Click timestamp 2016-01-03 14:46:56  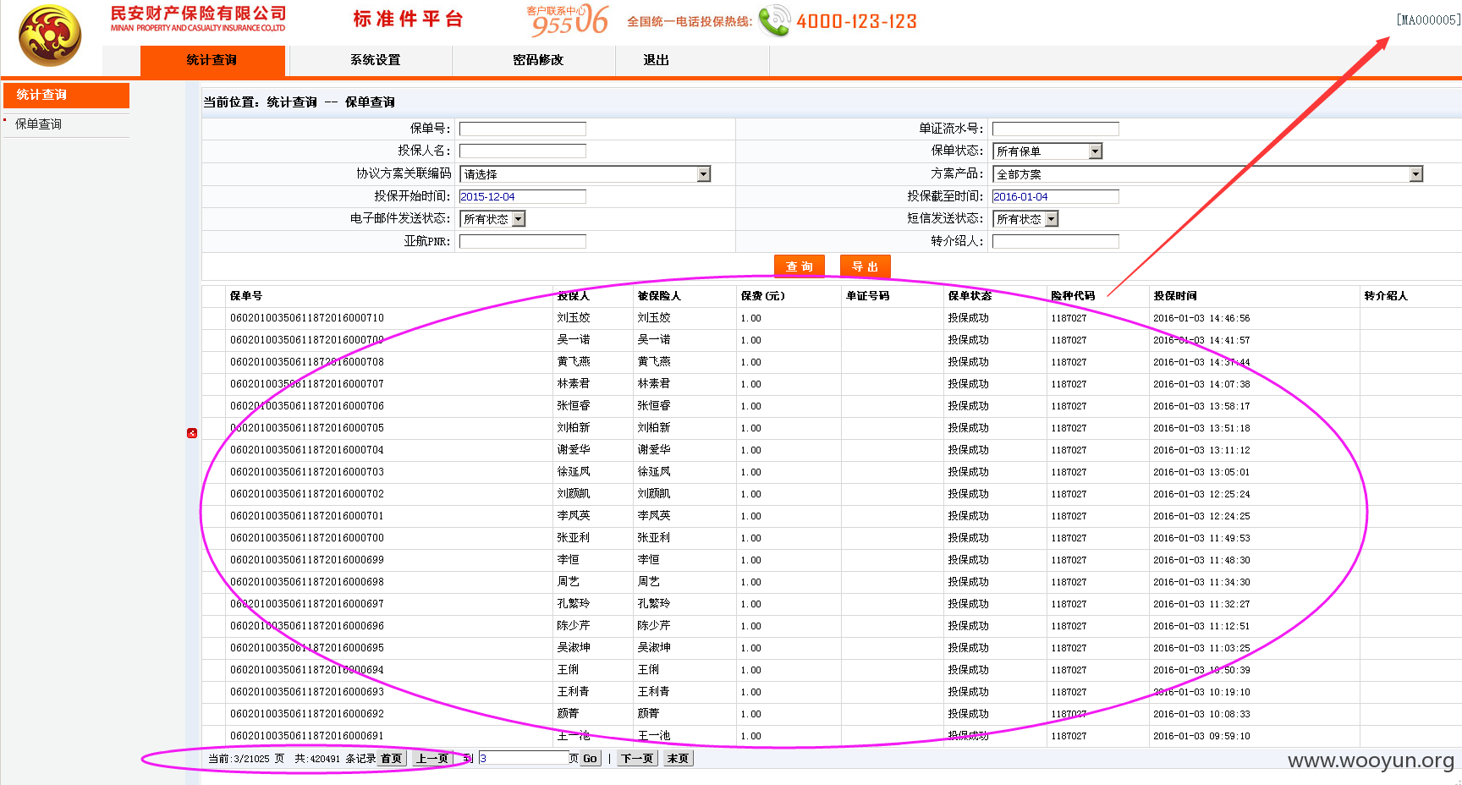(1201, 318)
